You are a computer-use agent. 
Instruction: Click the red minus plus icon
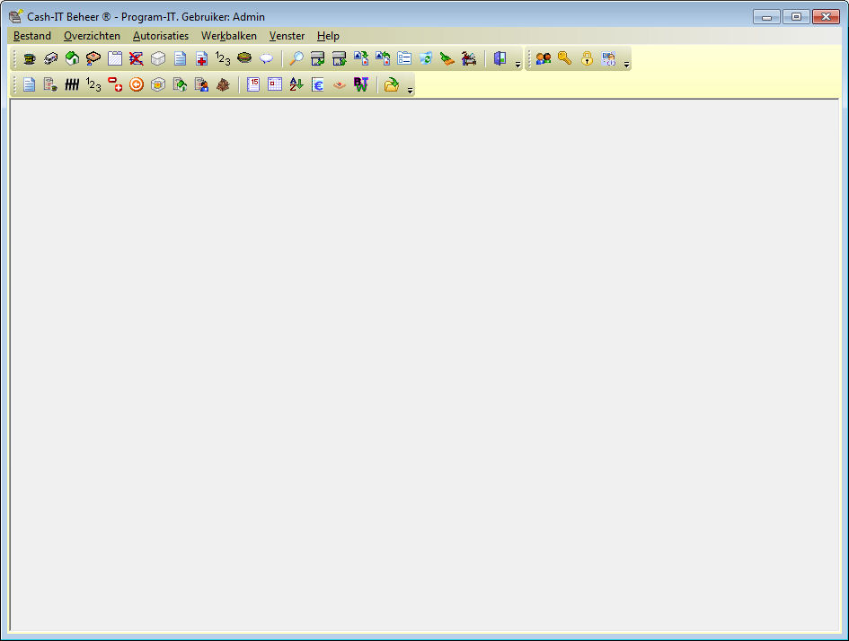(115, 84)
